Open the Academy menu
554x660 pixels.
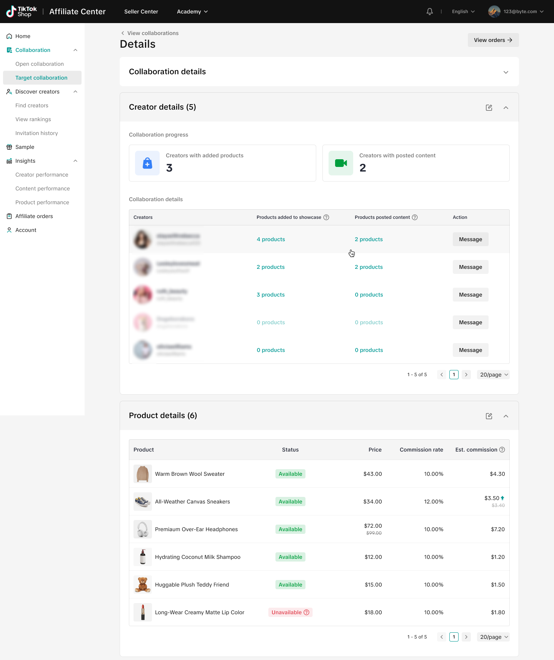click(192, 12)
